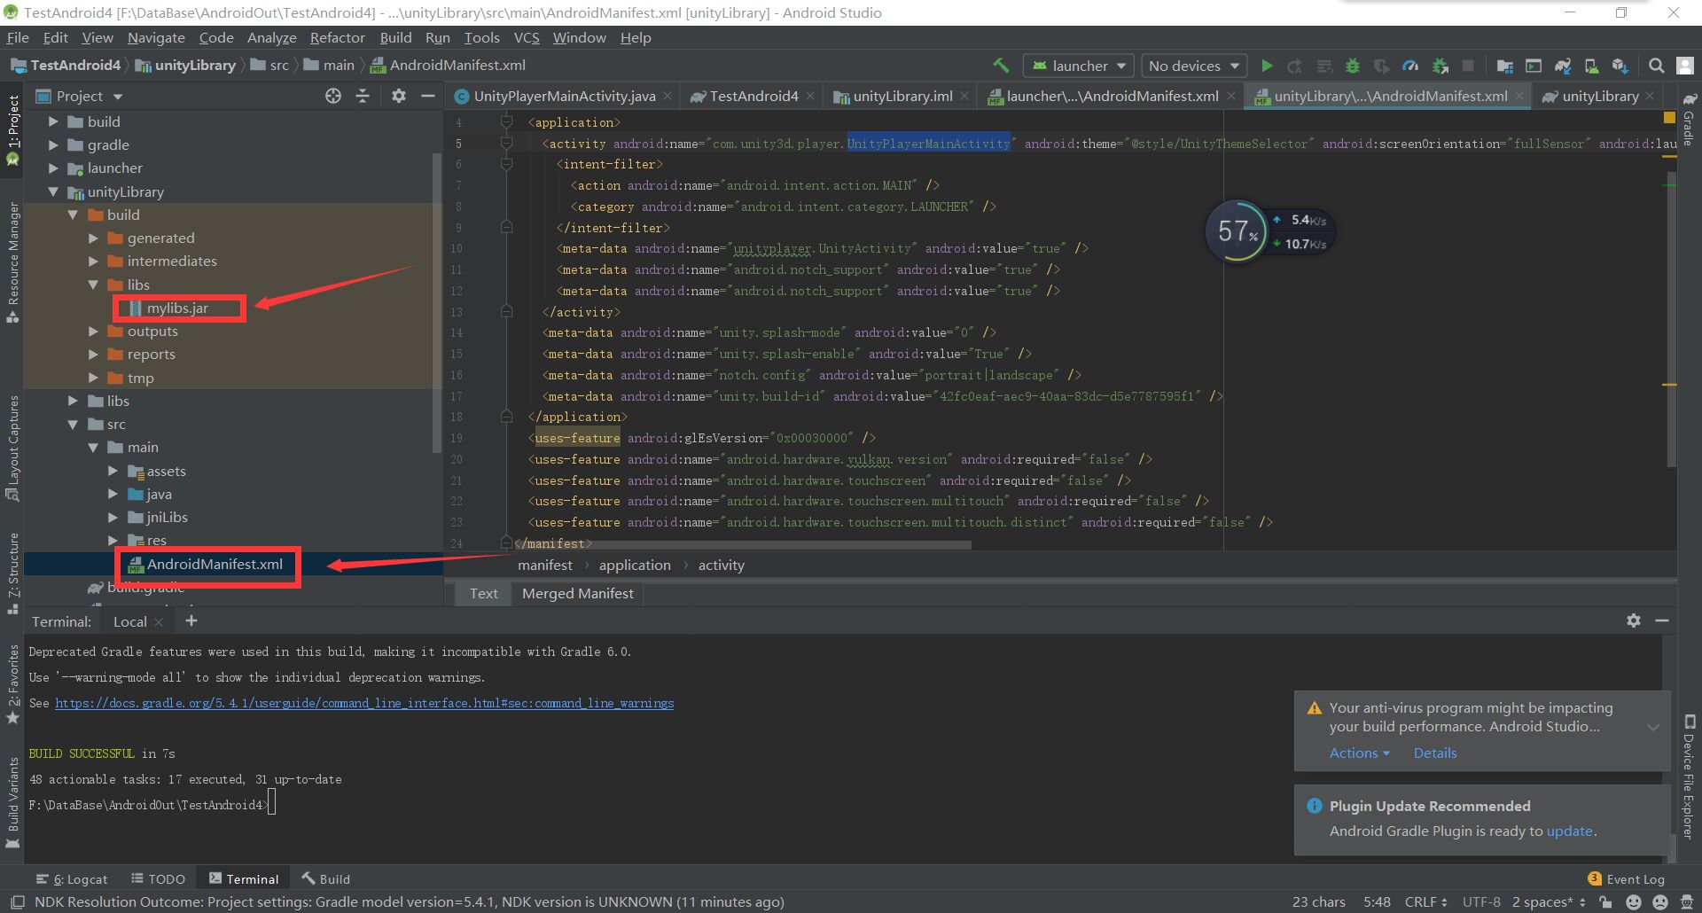Close the launcher AndroidManifest.xml tab
Viewport: 1702px width, 913px height.
[x=1231, y=96]
